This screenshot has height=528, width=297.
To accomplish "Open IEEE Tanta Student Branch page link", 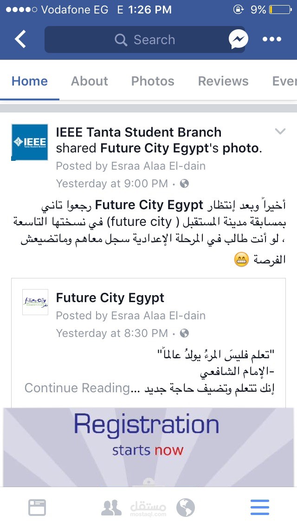I will [x=138, y=132].
